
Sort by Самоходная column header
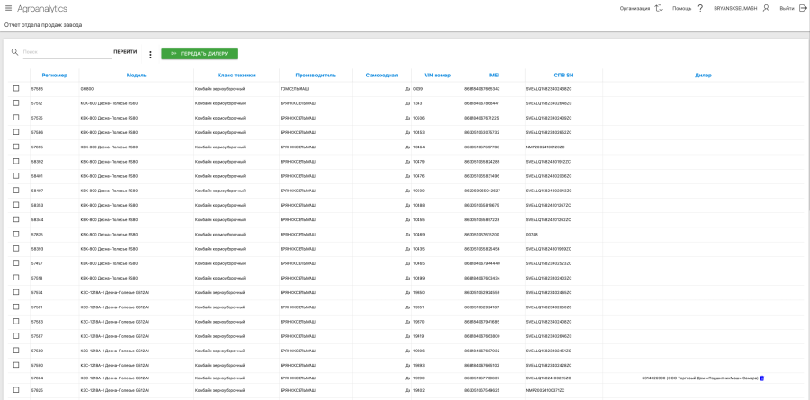click(x=382, y=76)
